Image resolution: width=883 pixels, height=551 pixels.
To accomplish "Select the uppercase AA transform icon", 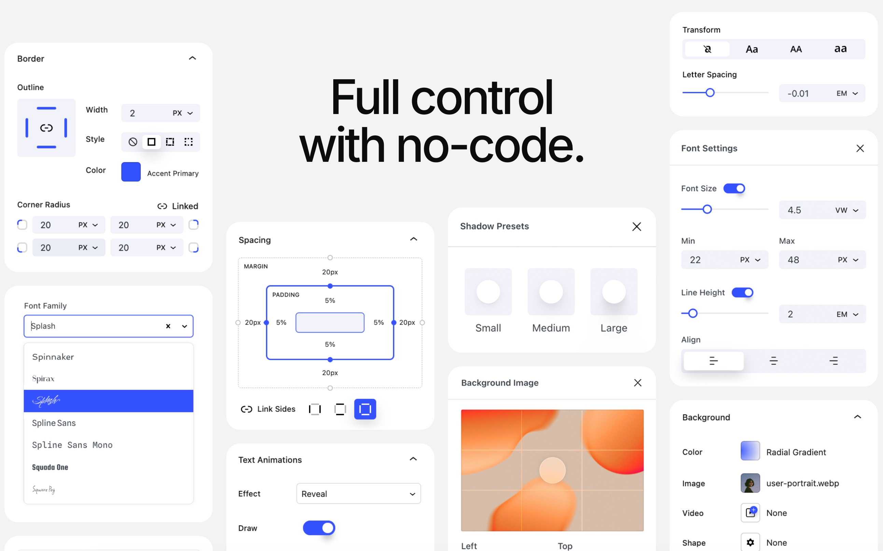I will pos(796,48).
